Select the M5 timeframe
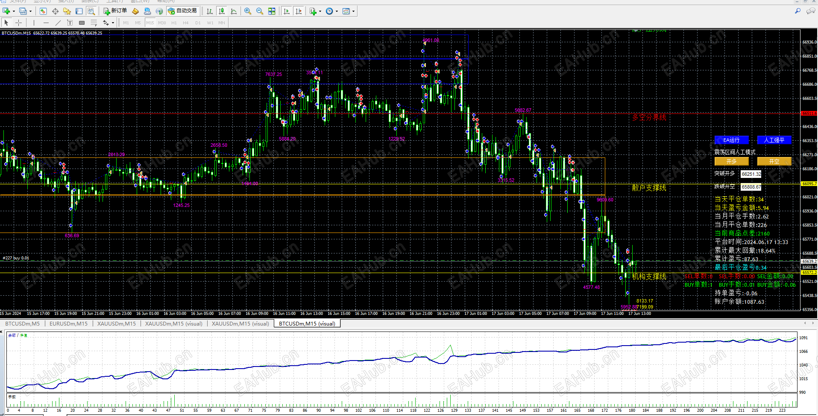 click(x=138, y=23)
